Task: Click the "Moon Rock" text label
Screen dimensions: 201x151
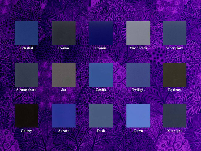Action: pyautogui.click(x=138, y=48)
